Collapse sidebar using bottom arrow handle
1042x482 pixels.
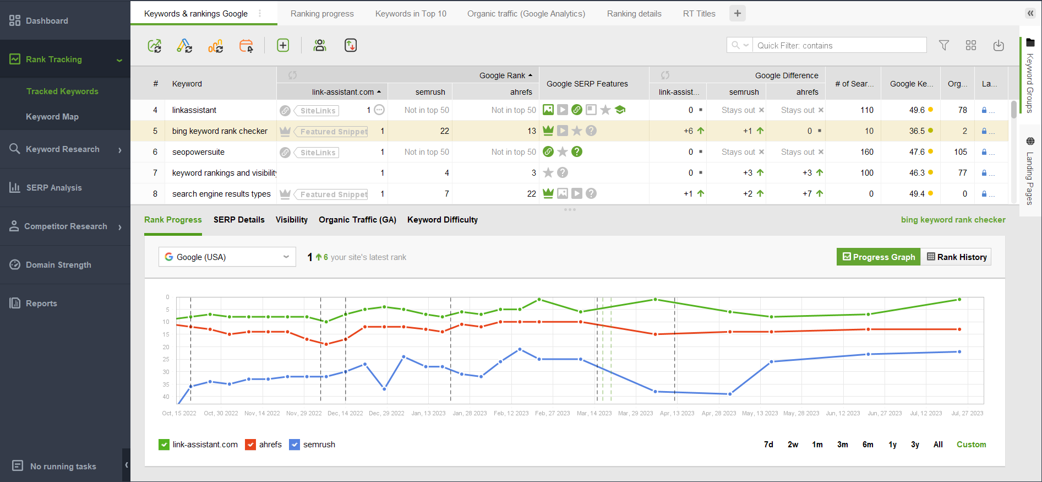coord(126,465)
